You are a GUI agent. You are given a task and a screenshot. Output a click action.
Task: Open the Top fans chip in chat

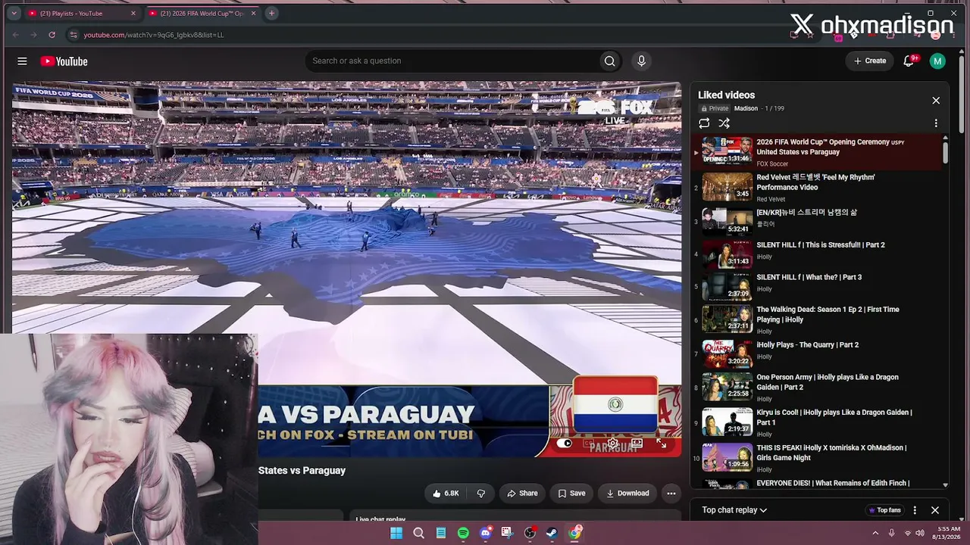click(884, 510)
